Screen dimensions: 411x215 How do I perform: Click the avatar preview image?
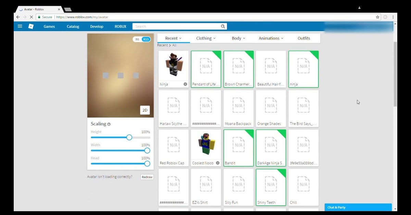pos(121,75)
